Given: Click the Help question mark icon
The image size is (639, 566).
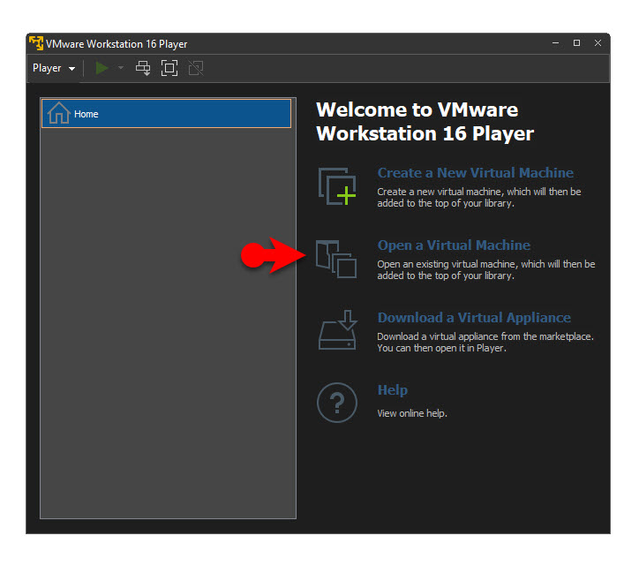Looking at the screenshot, I should [x=337, y=403].
